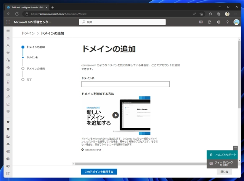Viewport: 244px width, 181px height.
Task: Open Support headset icon in sidebar
Action: [x=8, y=82]
